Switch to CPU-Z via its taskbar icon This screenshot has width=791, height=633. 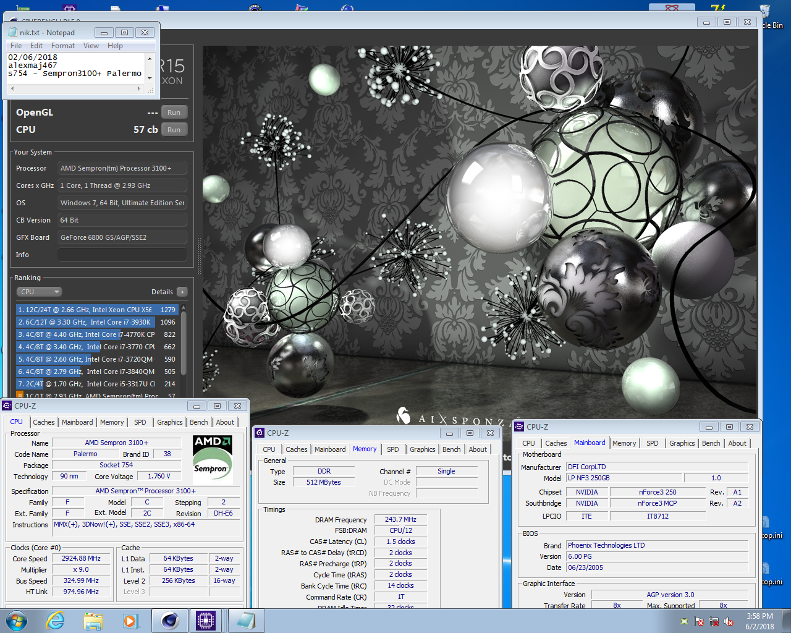point(206,621)
